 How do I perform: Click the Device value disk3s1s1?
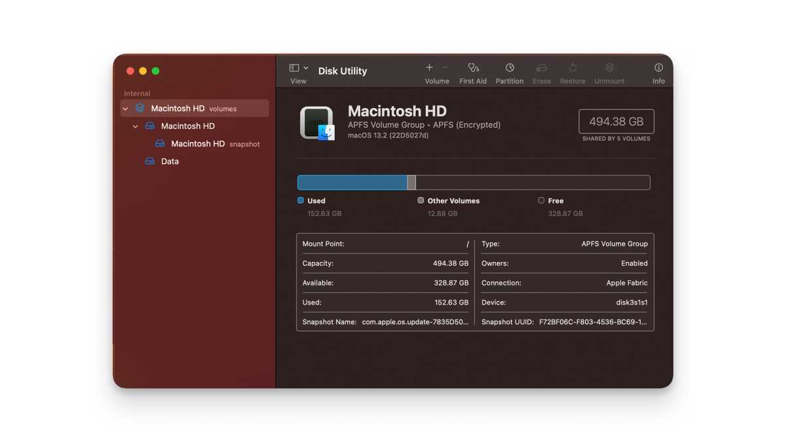click(x=631, y=303)
